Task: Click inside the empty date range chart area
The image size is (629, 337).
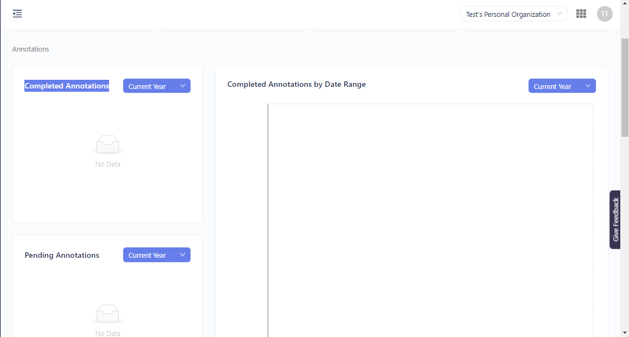Action: 429,217
